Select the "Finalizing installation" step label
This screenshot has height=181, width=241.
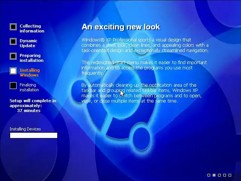pos(29,87)
